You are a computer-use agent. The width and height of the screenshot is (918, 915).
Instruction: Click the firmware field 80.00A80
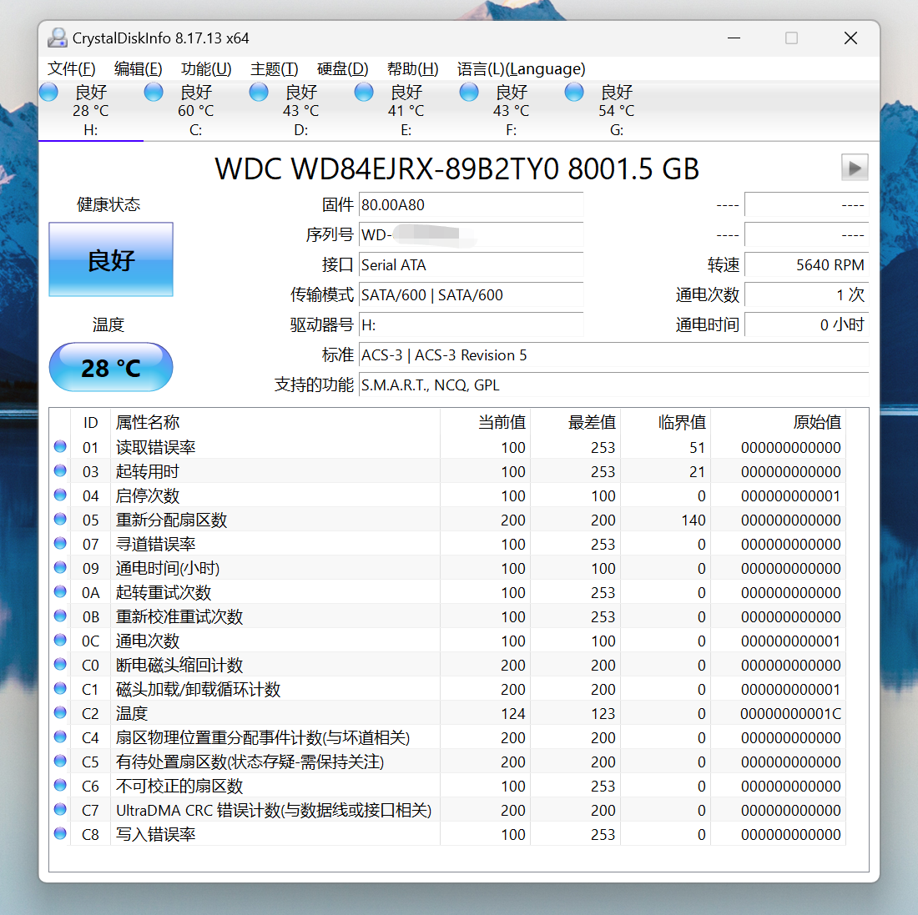click(x=471, y=205)
